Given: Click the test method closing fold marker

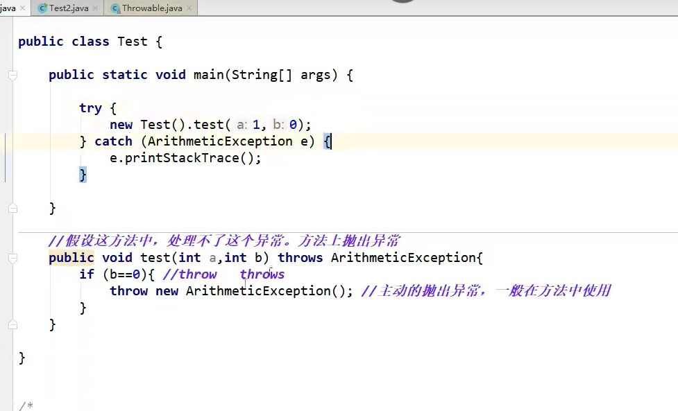Looking at the screenshot, I should click(13, 324).
